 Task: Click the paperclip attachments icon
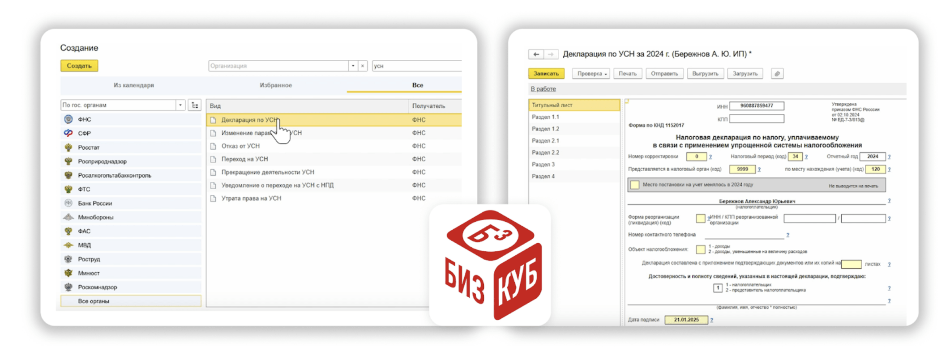click(777, 74)
